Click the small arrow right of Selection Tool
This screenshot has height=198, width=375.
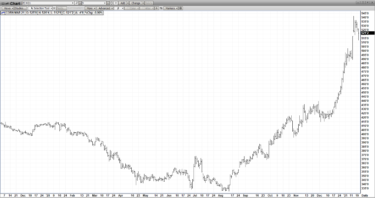coord(54,8)
